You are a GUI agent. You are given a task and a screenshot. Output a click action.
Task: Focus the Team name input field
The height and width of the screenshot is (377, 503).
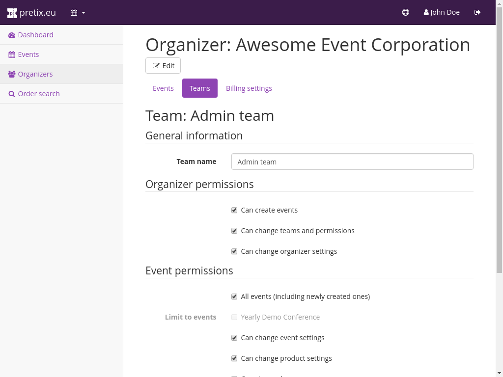352,162
